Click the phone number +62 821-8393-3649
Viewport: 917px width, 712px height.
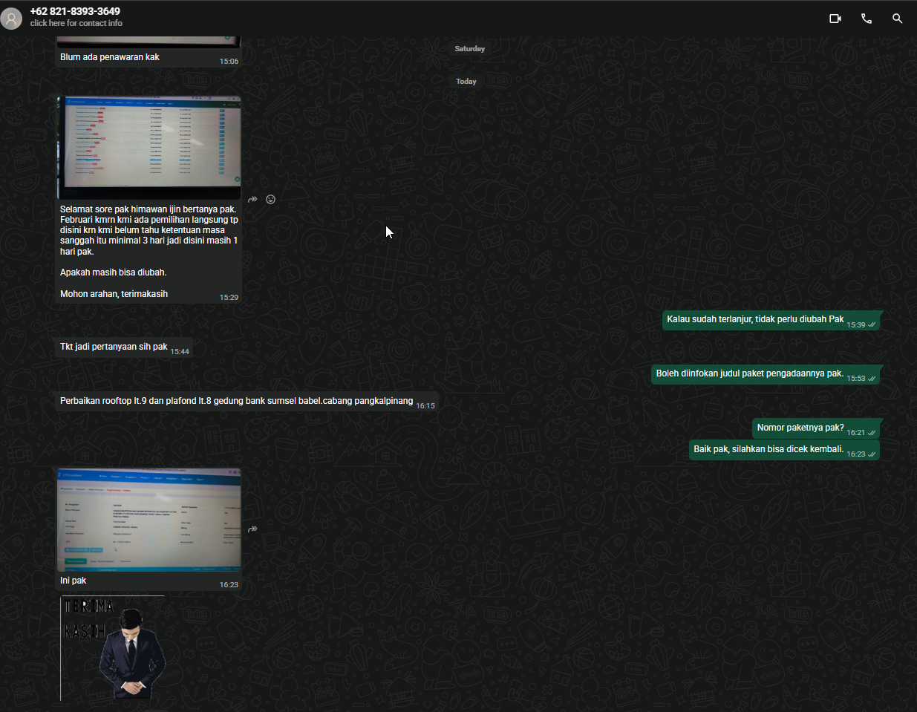click(x=75, y=11)
